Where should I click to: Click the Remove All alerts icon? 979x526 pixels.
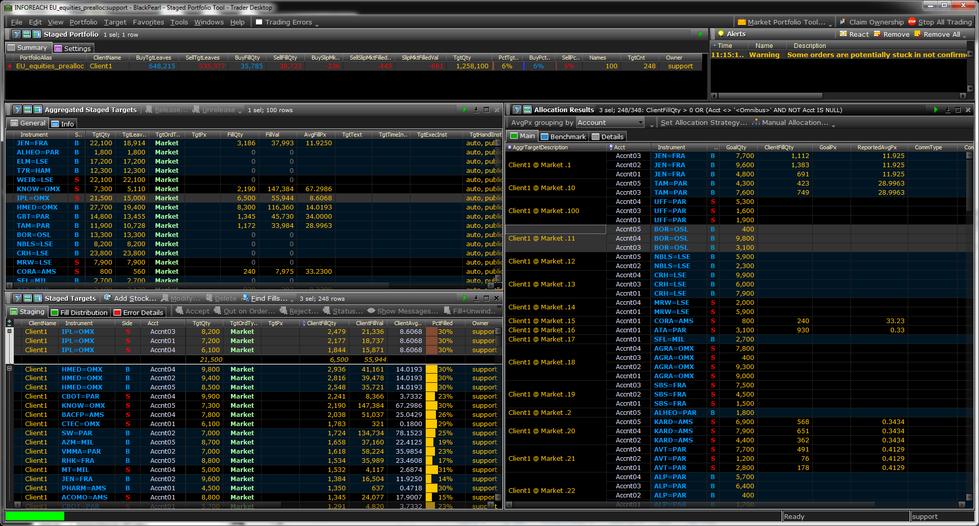coord(918,34)
